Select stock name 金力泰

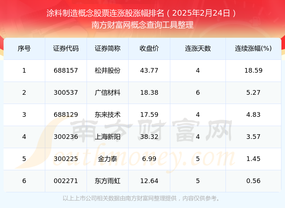(108, 159)
